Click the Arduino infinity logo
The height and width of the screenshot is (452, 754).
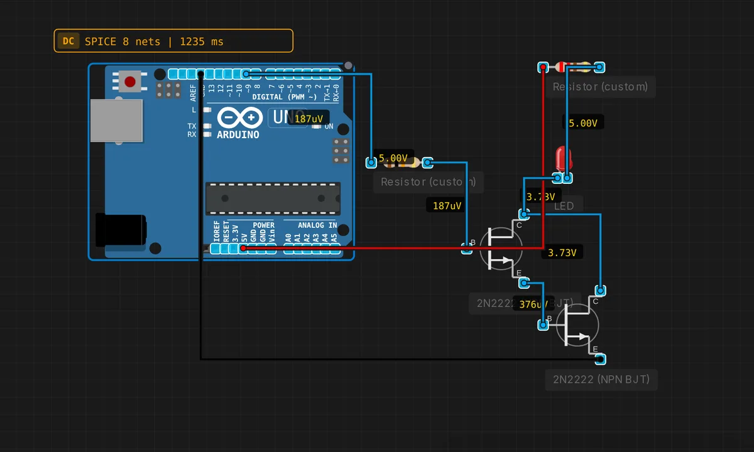pyautogui.click(x=239, y=117)
